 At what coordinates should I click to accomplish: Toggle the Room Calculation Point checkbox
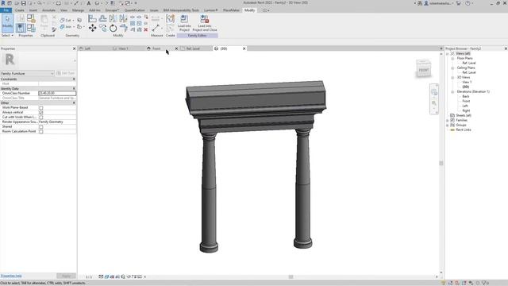pyautogui.click(x=41, y=131)
